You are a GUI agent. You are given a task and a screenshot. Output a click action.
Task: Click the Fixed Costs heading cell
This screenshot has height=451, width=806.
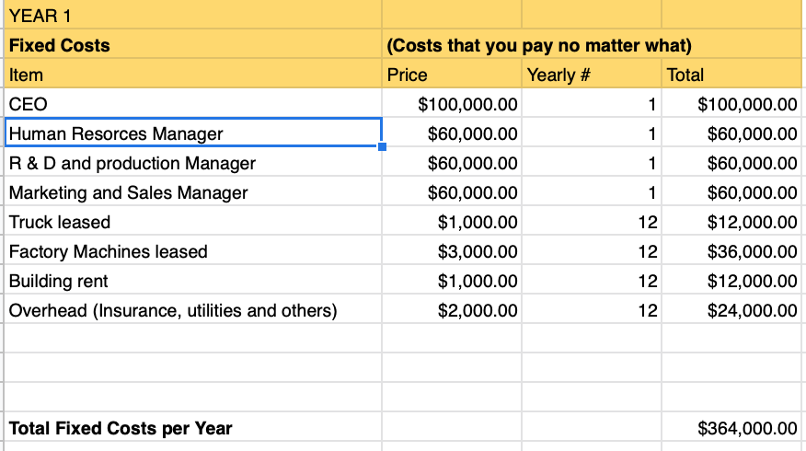click(x=193, y=43)
